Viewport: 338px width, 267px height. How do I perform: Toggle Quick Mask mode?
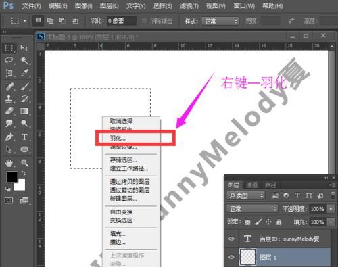pos(9,200)
